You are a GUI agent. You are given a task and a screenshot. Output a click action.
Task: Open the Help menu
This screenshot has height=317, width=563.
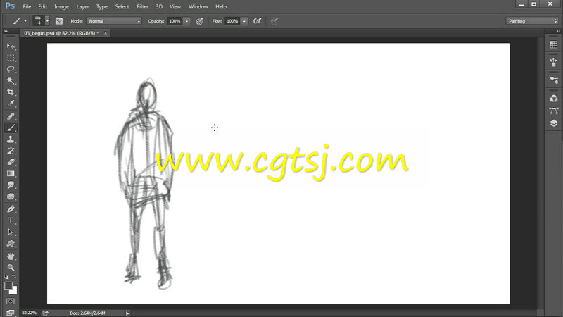(x=221, y=6)
